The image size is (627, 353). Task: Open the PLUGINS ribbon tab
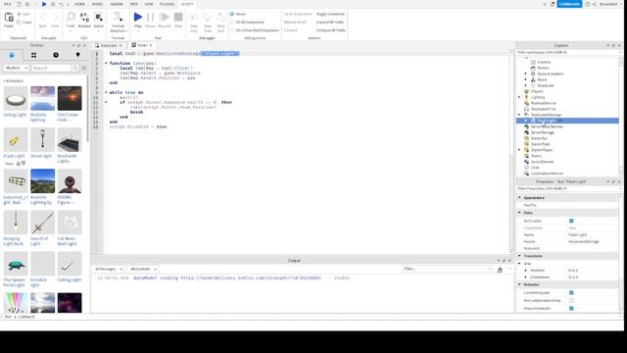(x=168, y=4)
